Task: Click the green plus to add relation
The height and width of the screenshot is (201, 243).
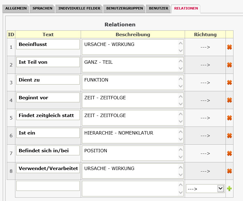Action: click(229, 188)
